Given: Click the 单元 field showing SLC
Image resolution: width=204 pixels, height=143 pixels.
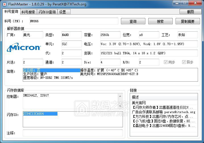Looking at the screenshot, I should pos(71,44).
